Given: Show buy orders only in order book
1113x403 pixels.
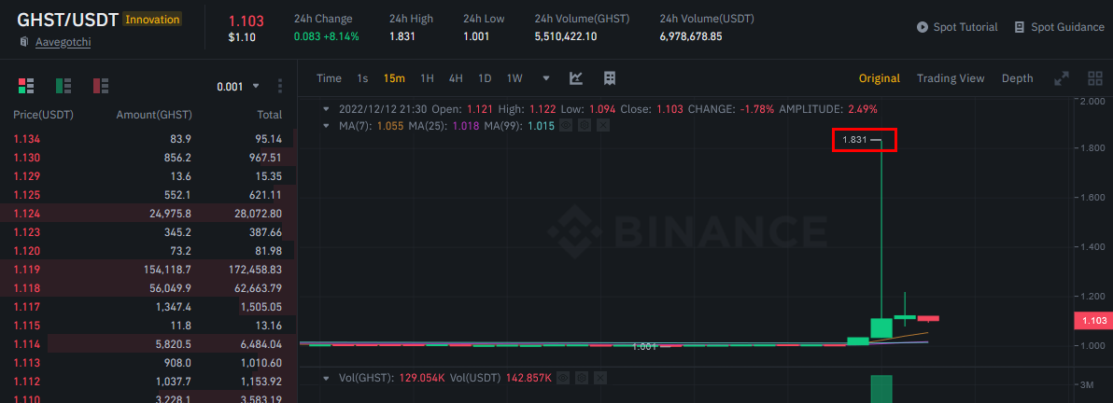Looking at the screenshot, I should (x=63, y=86).
